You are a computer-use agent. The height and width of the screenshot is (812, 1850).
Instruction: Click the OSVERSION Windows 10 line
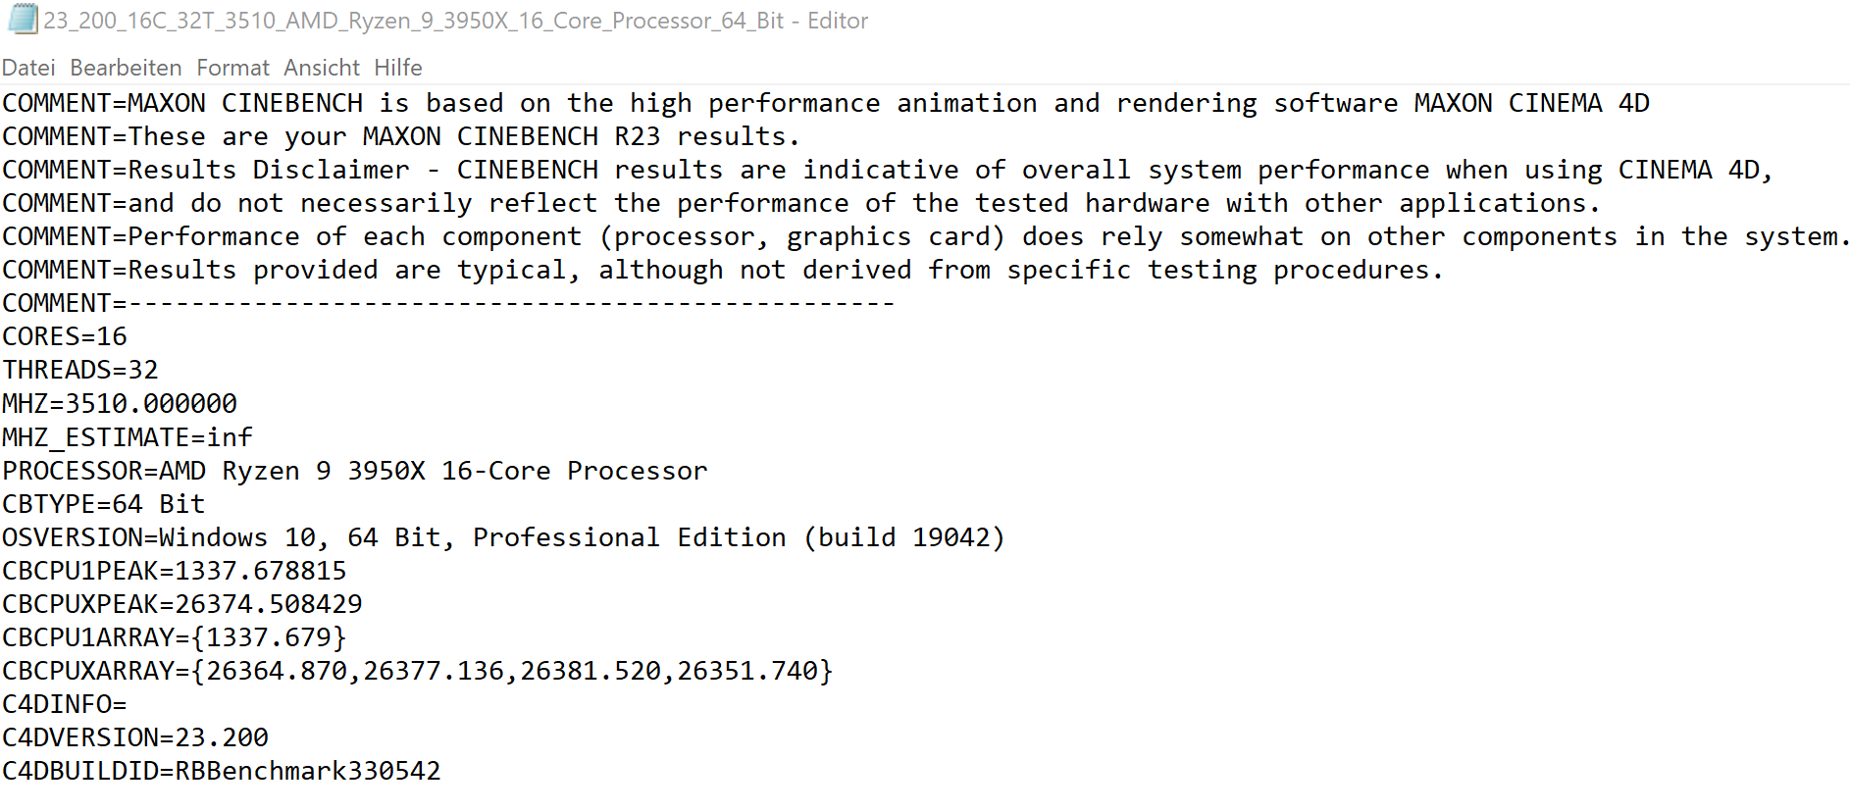click(x=504, y=537)
